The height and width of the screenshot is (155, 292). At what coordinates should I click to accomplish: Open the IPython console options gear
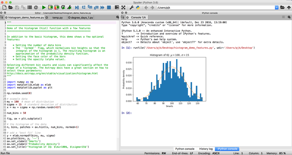point(289,17)
